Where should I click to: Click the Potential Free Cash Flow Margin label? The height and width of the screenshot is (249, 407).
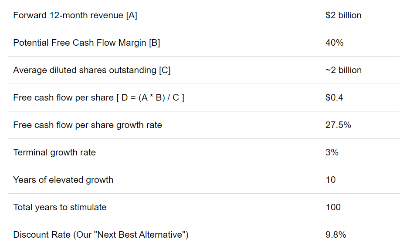pyautogui.click(x=86, y=43)
